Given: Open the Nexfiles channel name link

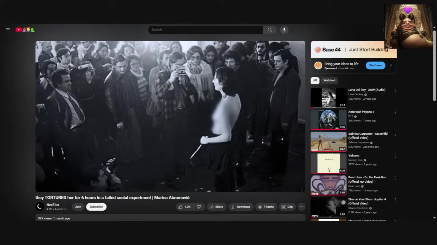Looking at the screenshot, I should click(53, 205).
